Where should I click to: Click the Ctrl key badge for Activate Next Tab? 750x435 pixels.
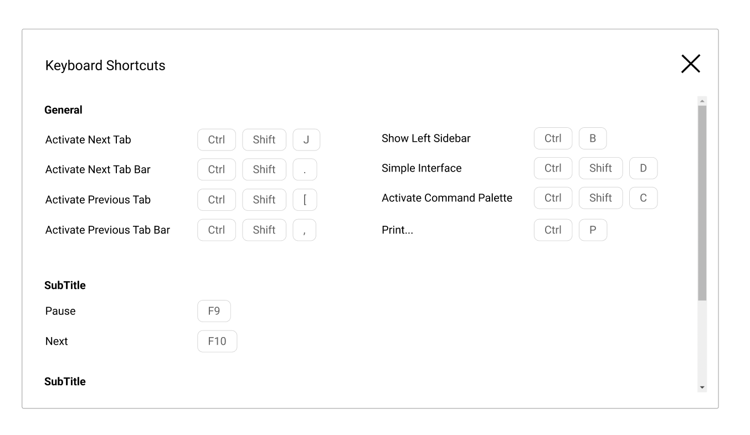pyautogui.click(x=217, y=139)
